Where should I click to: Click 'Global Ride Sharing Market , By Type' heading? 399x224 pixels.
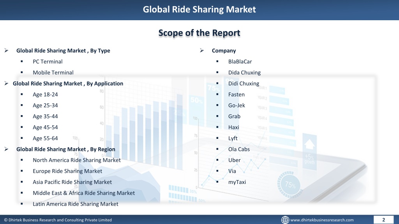(x=63, y=51)
